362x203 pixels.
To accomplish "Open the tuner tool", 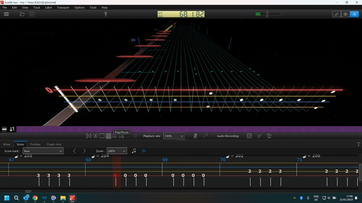I will (106, 14).
